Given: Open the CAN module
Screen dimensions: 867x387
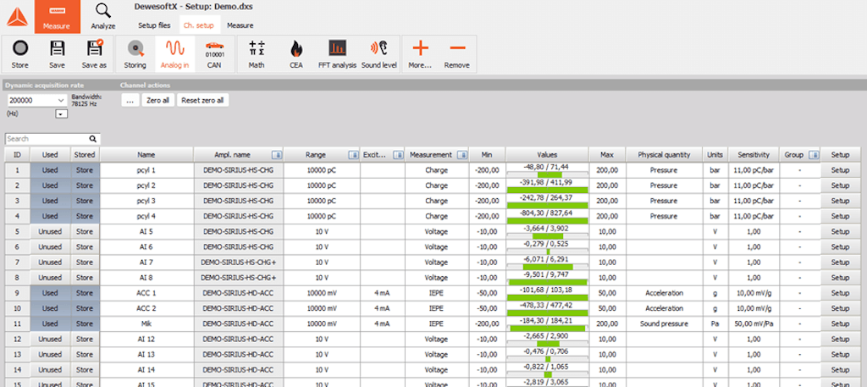Looking at the screenshot, I should point(214,54).
